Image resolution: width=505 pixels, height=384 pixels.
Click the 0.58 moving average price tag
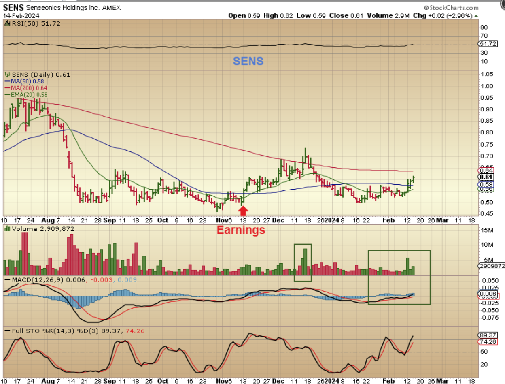tap(486, 184)
